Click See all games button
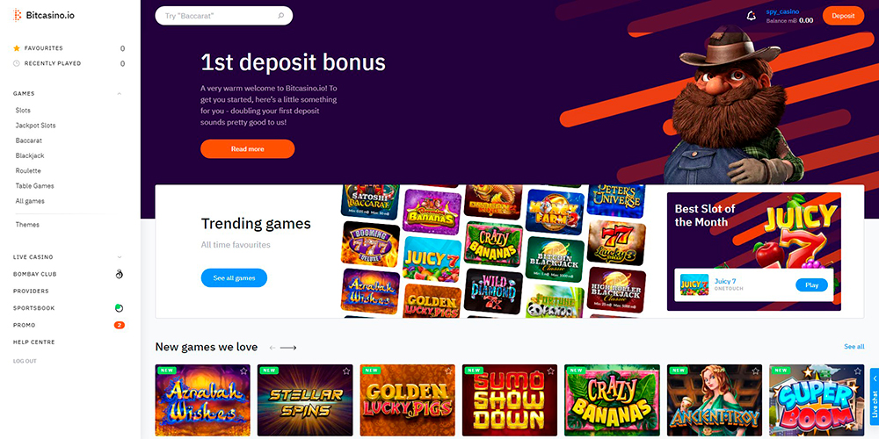 [x=235, y=277]
